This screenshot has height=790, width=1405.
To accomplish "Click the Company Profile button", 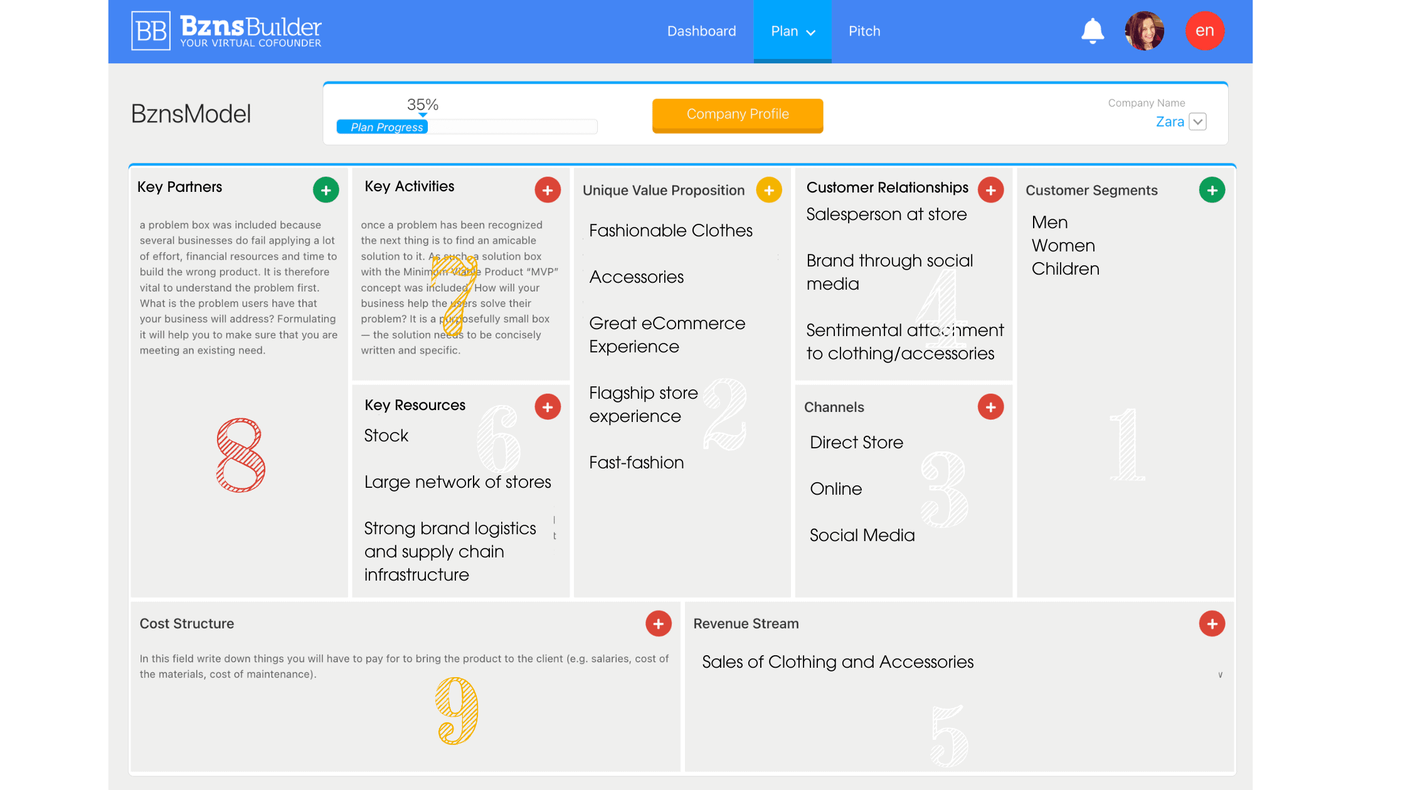I will [737, 115].
